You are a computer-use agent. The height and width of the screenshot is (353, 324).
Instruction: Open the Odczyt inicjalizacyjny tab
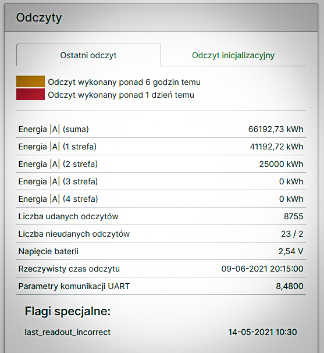click(x=233, y=55)
